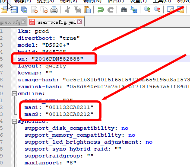This screenshot has height=167, width=190.
Task: Click the support_disk_compatibility line
Action: pyautogui.click(x=76, y=128)
